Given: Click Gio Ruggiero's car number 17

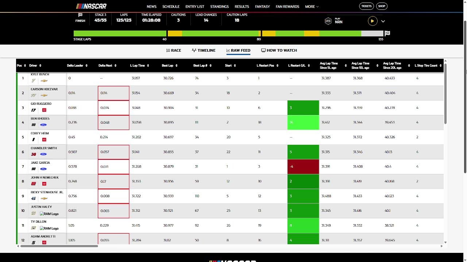Looking at the screenshot, I should point(34,110).
